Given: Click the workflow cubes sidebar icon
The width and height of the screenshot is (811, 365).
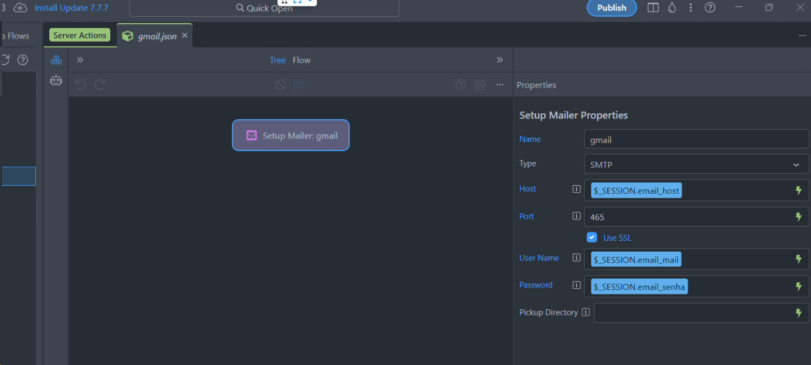Looking at the screenshot, I should point(56,60).
